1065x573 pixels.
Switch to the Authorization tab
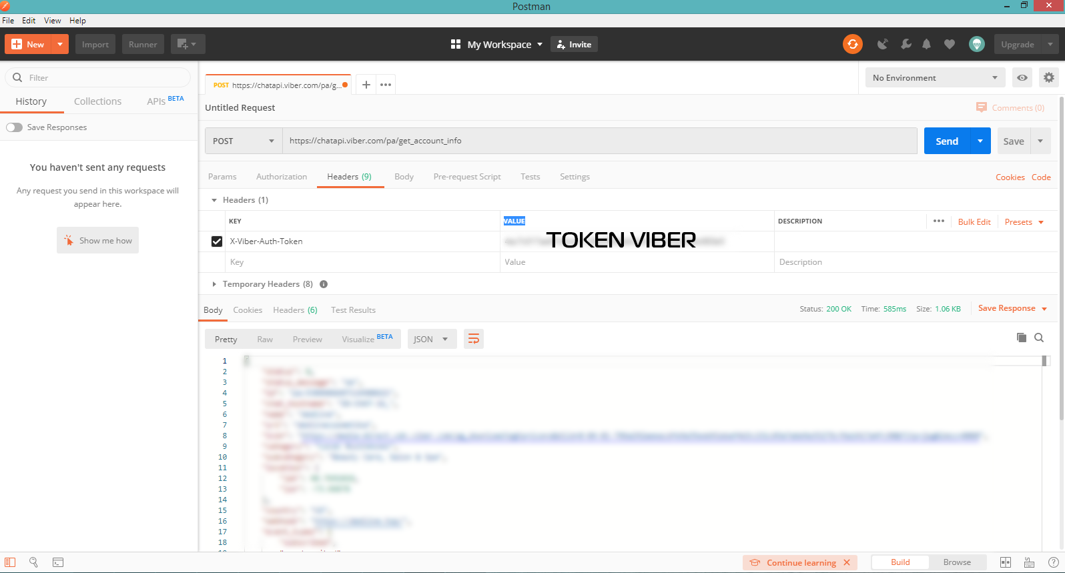pyautogui.click(x=282, y=177)
